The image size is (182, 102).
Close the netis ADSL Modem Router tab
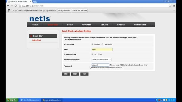pyautogui.click(x=30, y=2)
